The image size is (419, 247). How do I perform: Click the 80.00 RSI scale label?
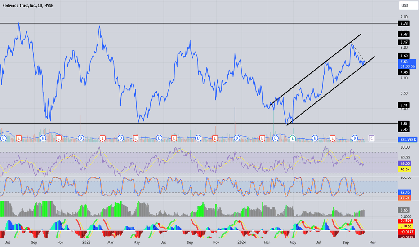pyautogui.click(x=405, y=147)
